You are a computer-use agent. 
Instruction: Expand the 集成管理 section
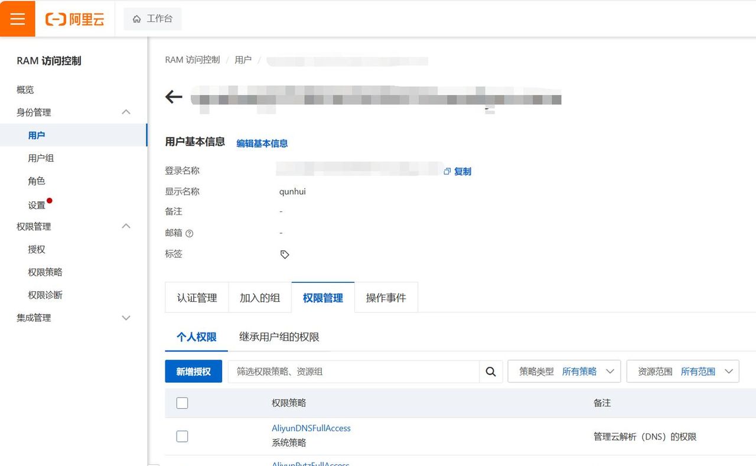tap(126, 318)
